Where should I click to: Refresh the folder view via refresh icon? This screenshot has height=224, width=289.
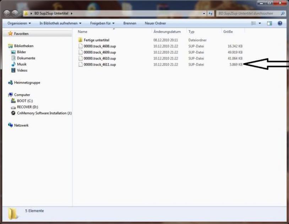click(x=211, y=13)
